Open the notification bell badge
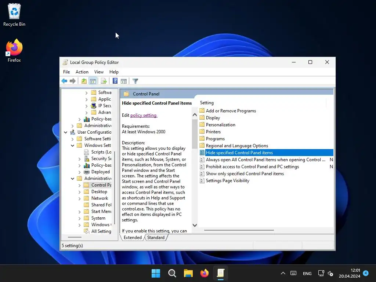This screenshot has height=282, width=376. pyautogui.click(x=366, y=273)
